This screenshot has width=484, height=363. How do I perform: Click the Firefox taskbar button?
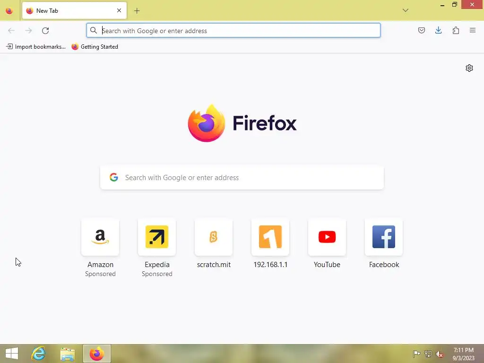click(96, 354)
